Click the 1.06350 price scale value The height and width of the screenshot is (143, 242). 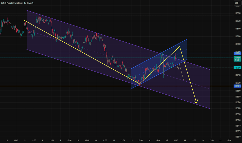point(238,108)
